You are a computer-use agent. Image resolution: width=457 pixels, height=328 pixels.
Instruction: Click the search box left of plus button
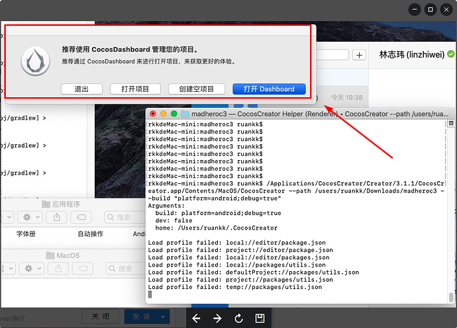click(x=332, y=55)
